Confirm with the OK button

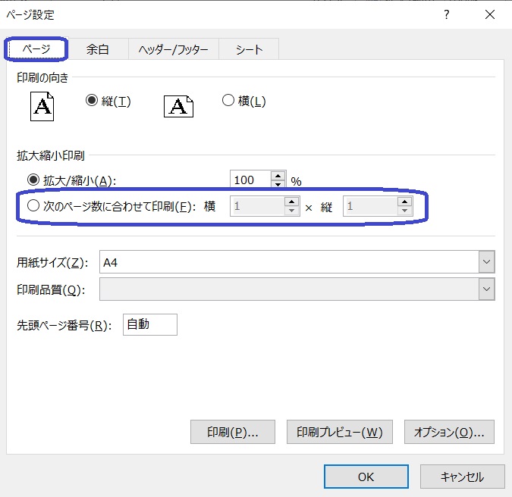pos(366,477)
